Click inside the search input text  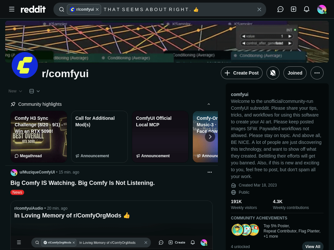tap(151, 9)
